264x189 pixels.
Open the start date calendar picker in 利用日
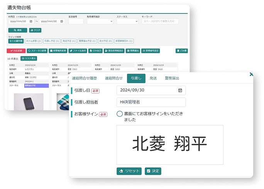coord(31,22)
